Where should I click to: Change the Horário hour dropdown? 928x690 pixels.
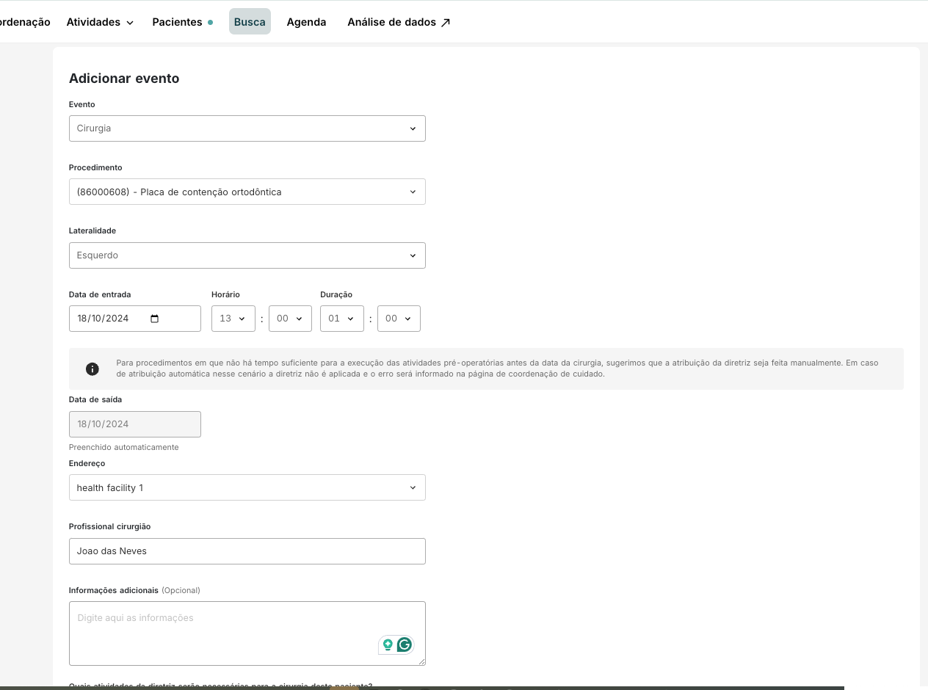click(233, 318)
